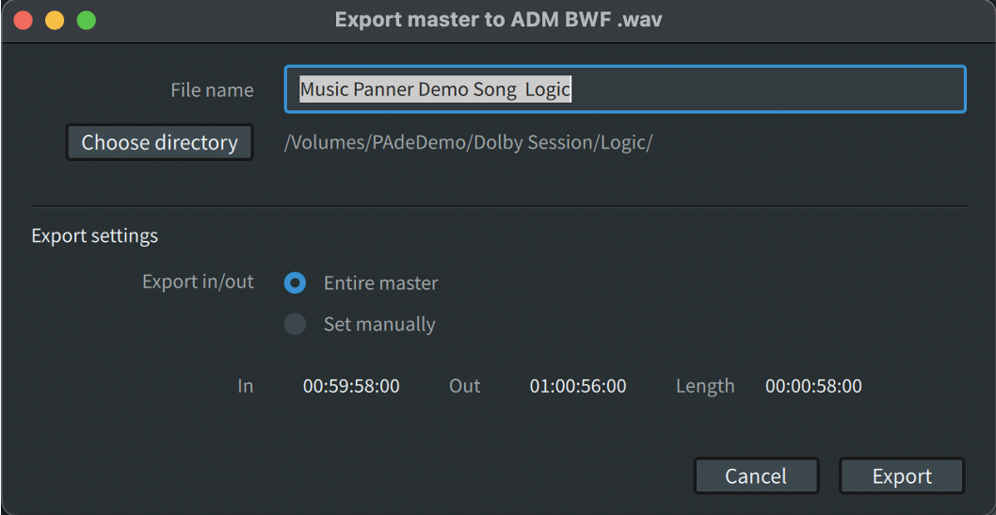The width and height of the screenshot is (996, 515).
Task: Close the export dialog with red button
Action: tap(23, 20)
